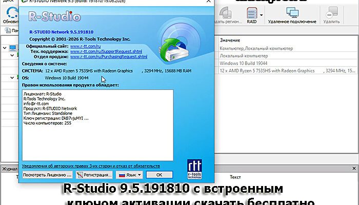359x205 pixels.
Task: Click the 'Число компьютеров: 255' line
Action: 47,123
